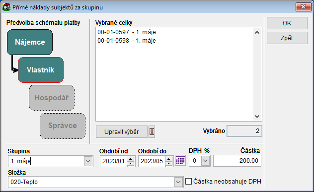Select the Nájemce payment scheme block
314x192 pixels.
point(30,42)
